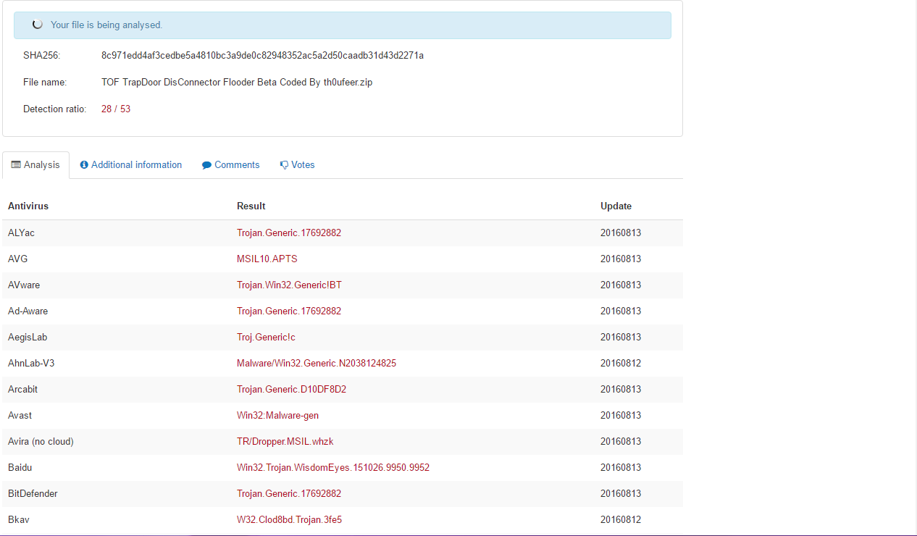
Task: Select the SHA256 hash value starting with 8c971edd
Action: pos(262,56)
